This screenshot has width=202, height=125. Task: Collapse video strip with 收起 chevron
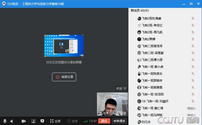[x=121, y=88]
